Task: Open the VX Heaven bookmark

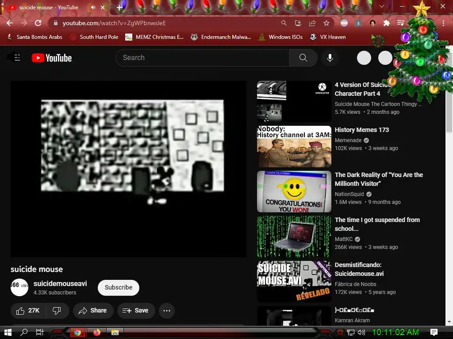Action: 328,37
